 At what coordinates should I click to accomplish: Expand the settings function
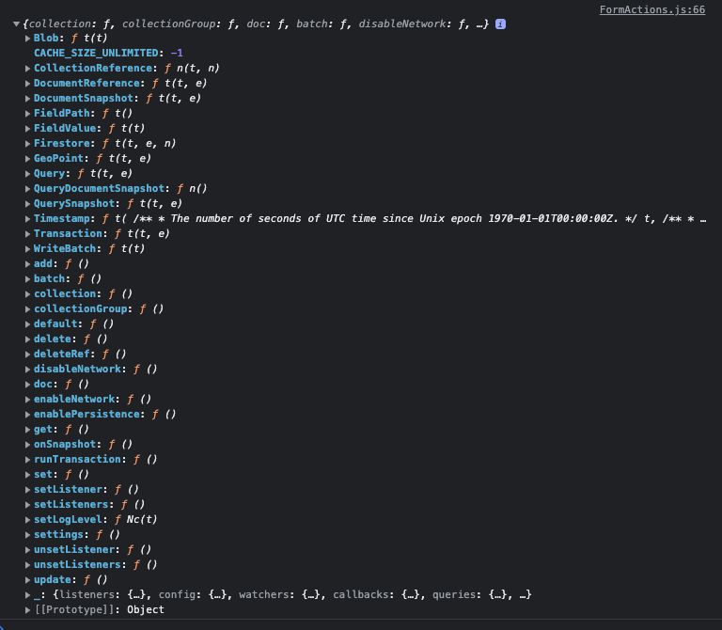27,535
